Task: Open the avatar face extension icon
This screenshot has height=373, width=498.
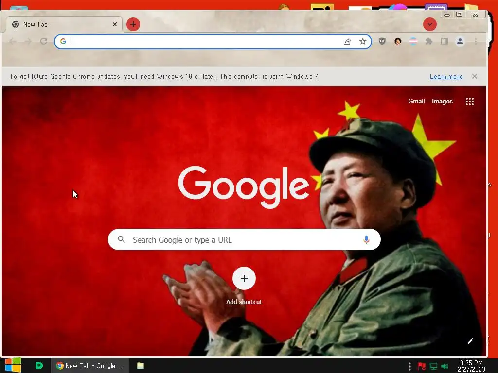Action: (398, 41)
